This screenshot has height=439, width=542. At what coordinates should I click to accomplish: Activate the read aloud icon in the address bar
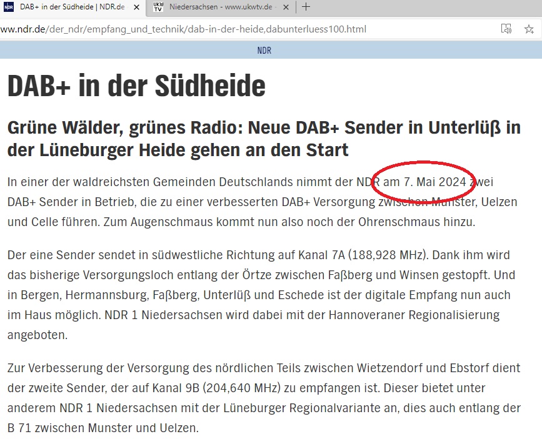[506, 29]
